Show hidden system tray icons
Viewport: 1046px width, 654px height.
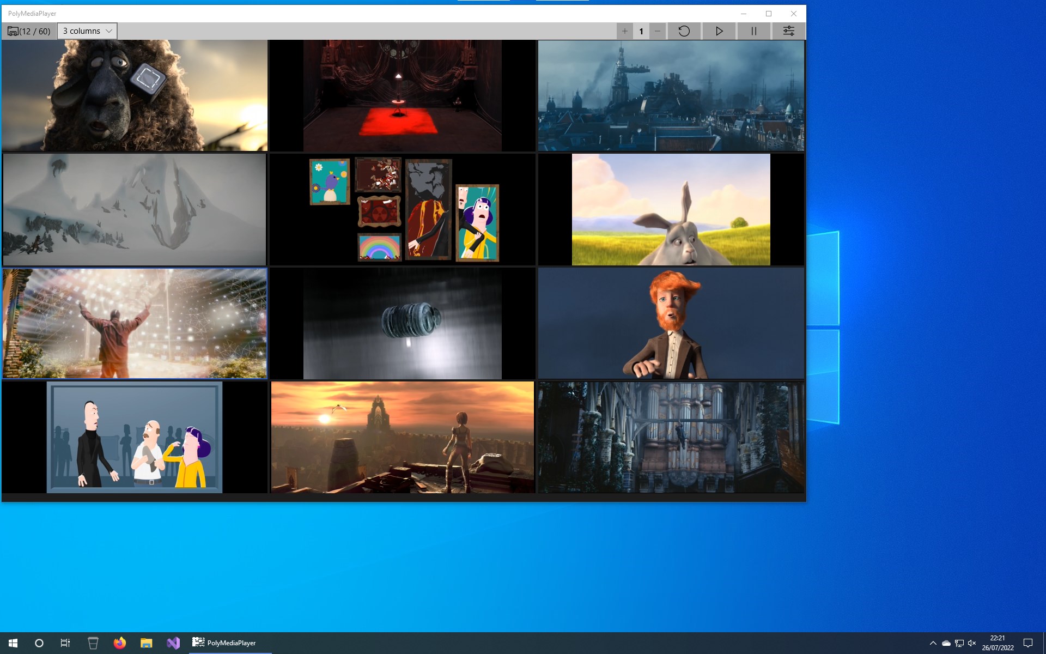click(x=933, y=643)
